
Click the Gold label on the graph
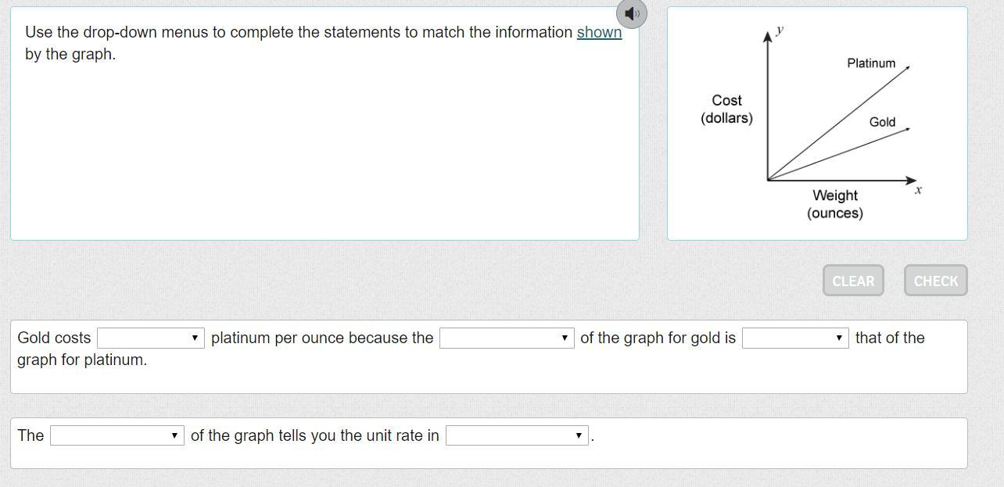coord(882,122)
